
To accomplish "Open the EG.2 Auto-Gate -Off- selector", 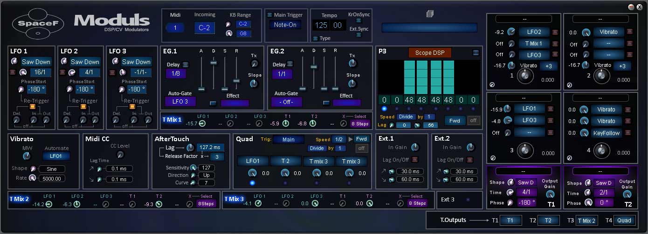I will tap(287, 102).
